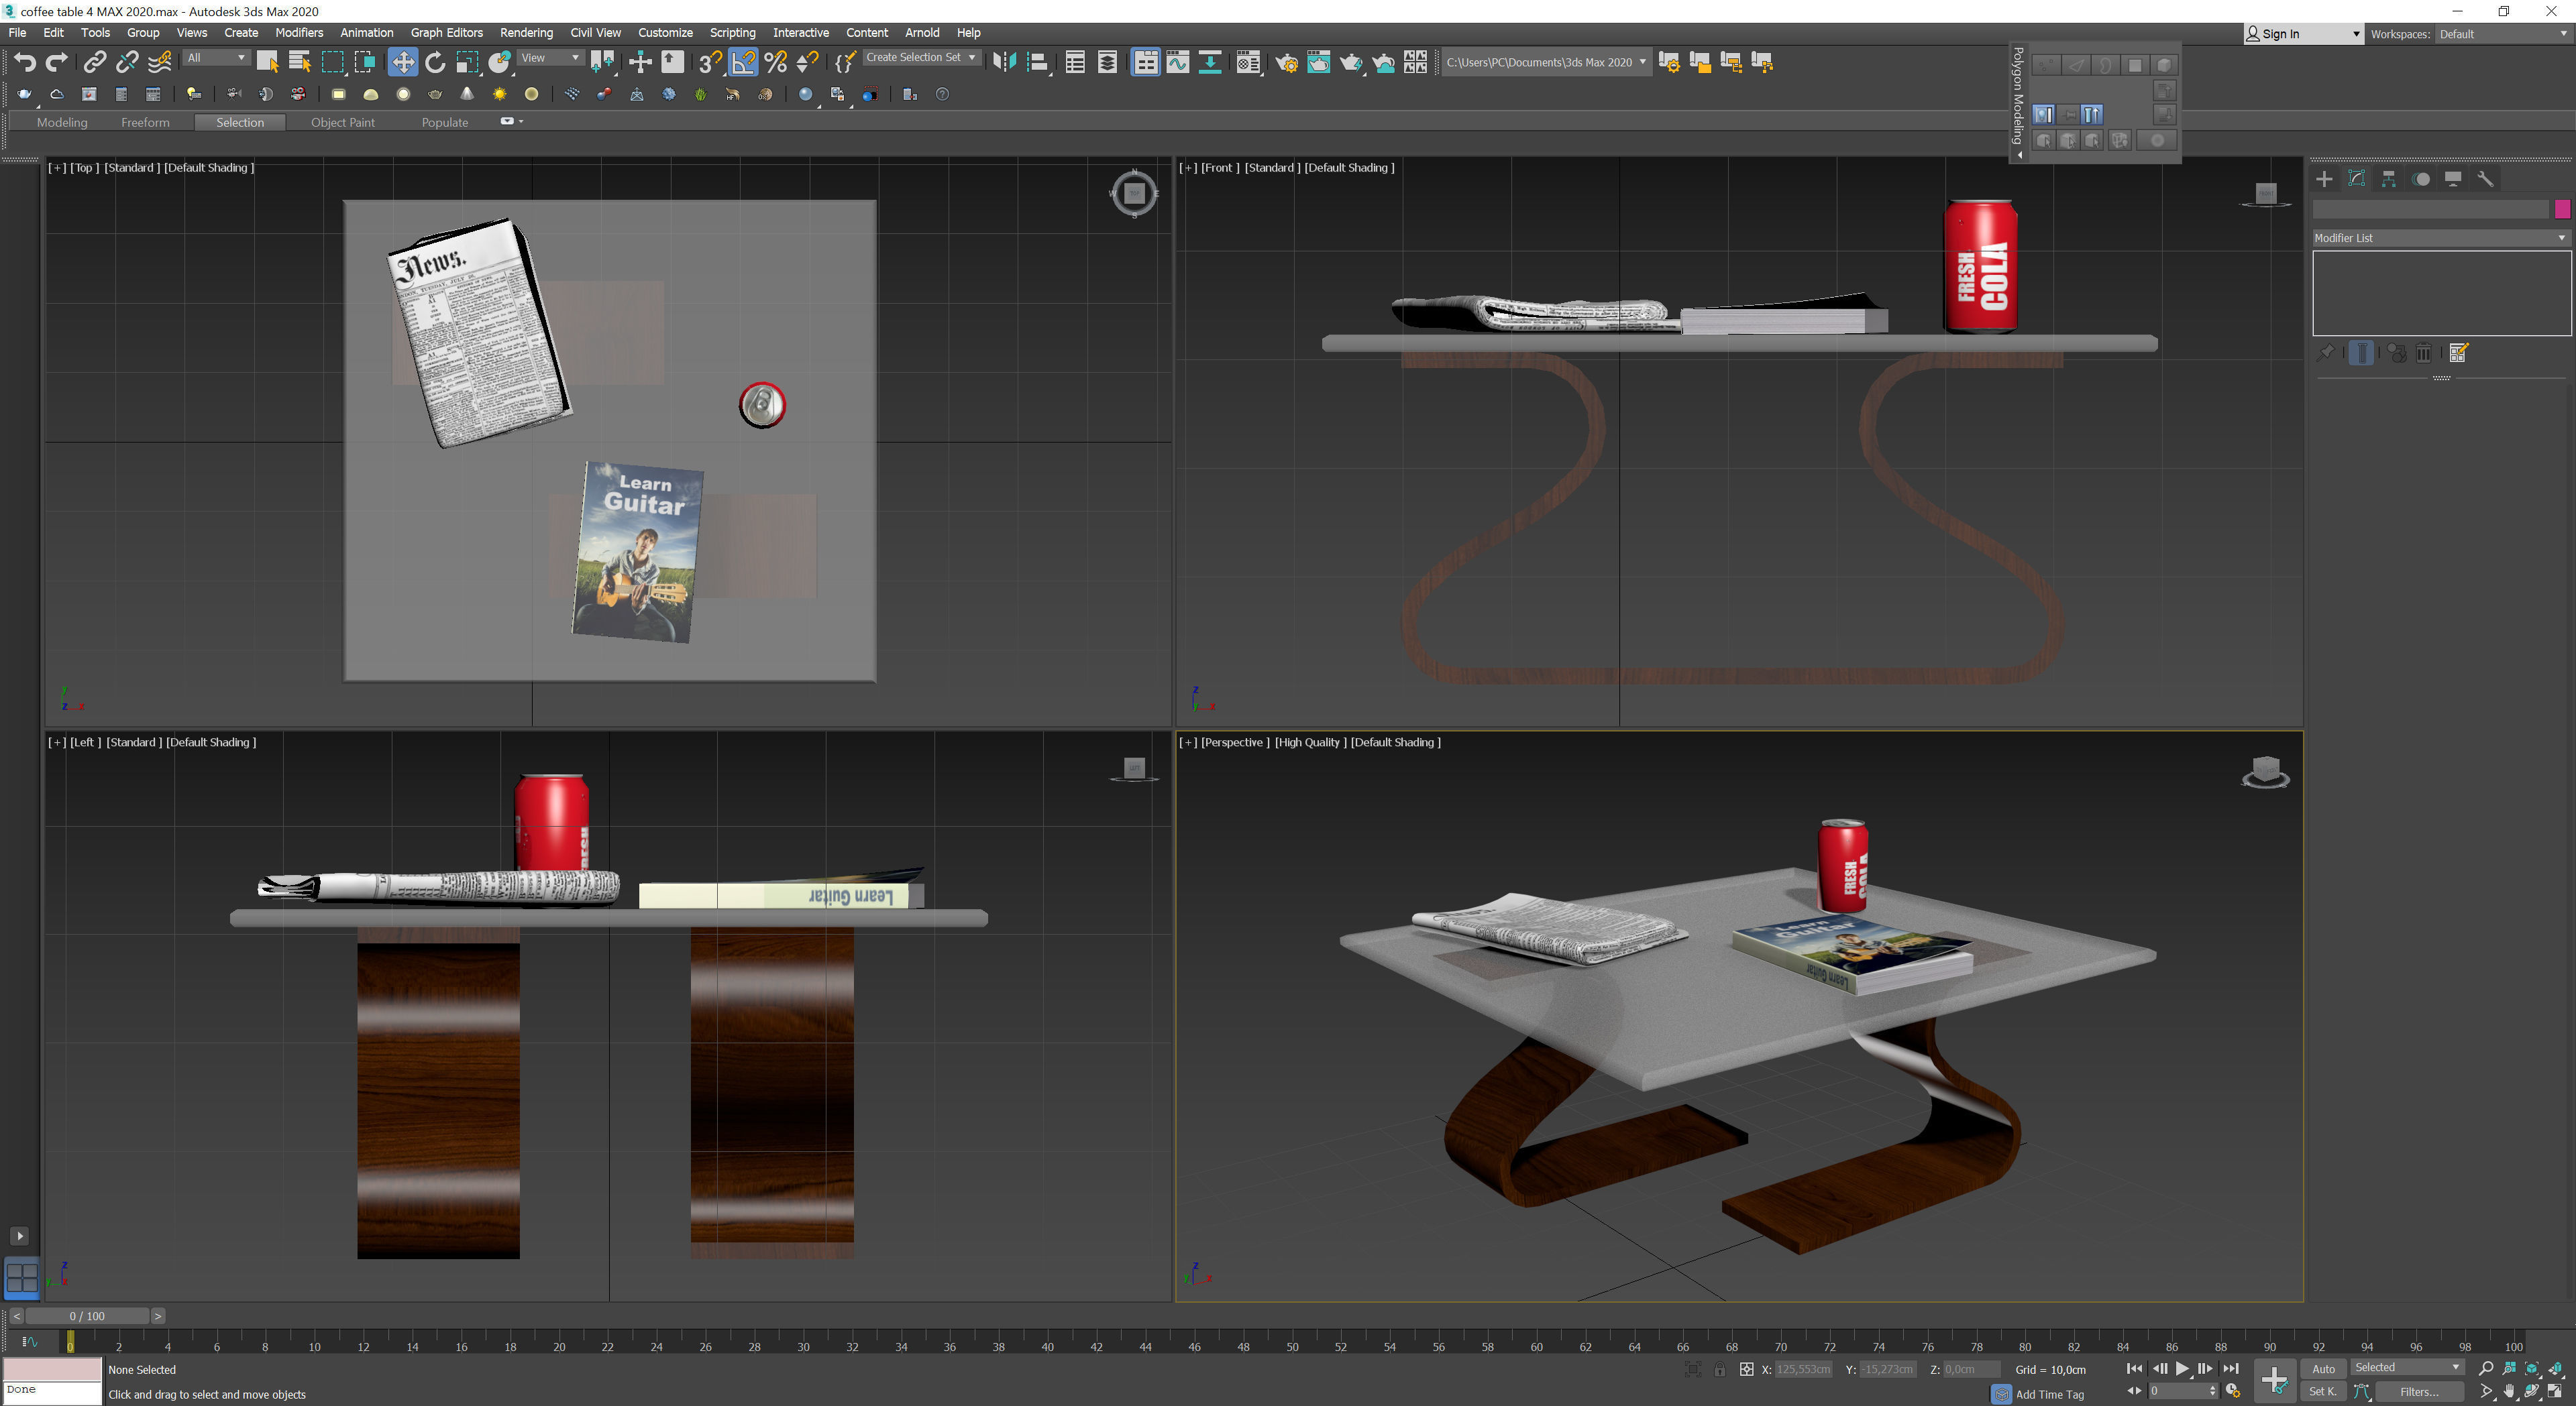The image size is (2576, 1406).
Task: Open the selection filter All dropdown
Action: click(216, 58)
